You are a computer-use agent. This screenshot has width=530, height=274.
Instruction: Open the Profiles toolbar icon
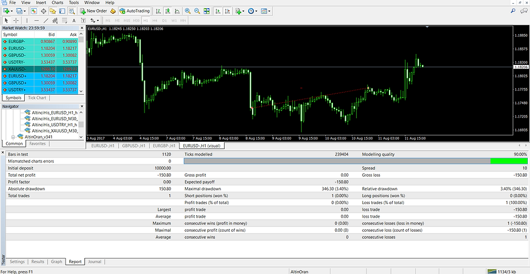point(19,11)
